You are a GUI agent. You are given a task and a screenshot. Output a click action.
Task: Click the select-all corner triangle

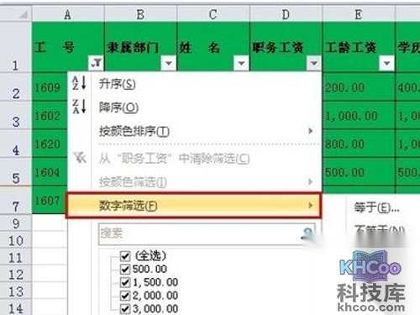[24, 14]
